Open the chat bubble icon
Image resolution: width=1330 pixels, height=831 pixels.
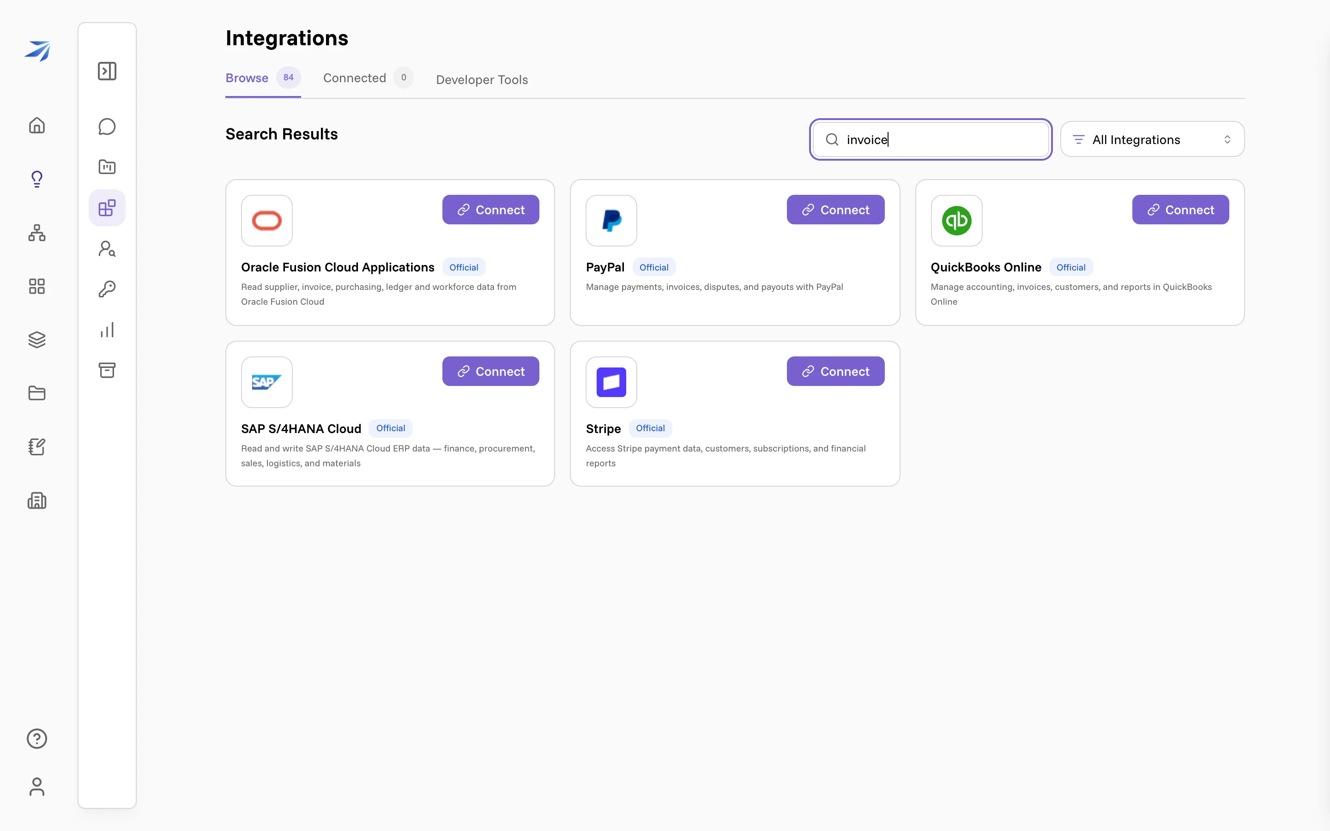(x=107, y=126)
